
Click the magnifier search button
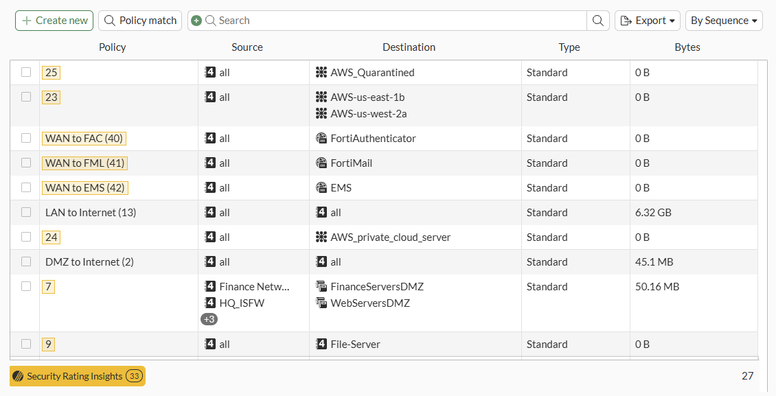598,21
